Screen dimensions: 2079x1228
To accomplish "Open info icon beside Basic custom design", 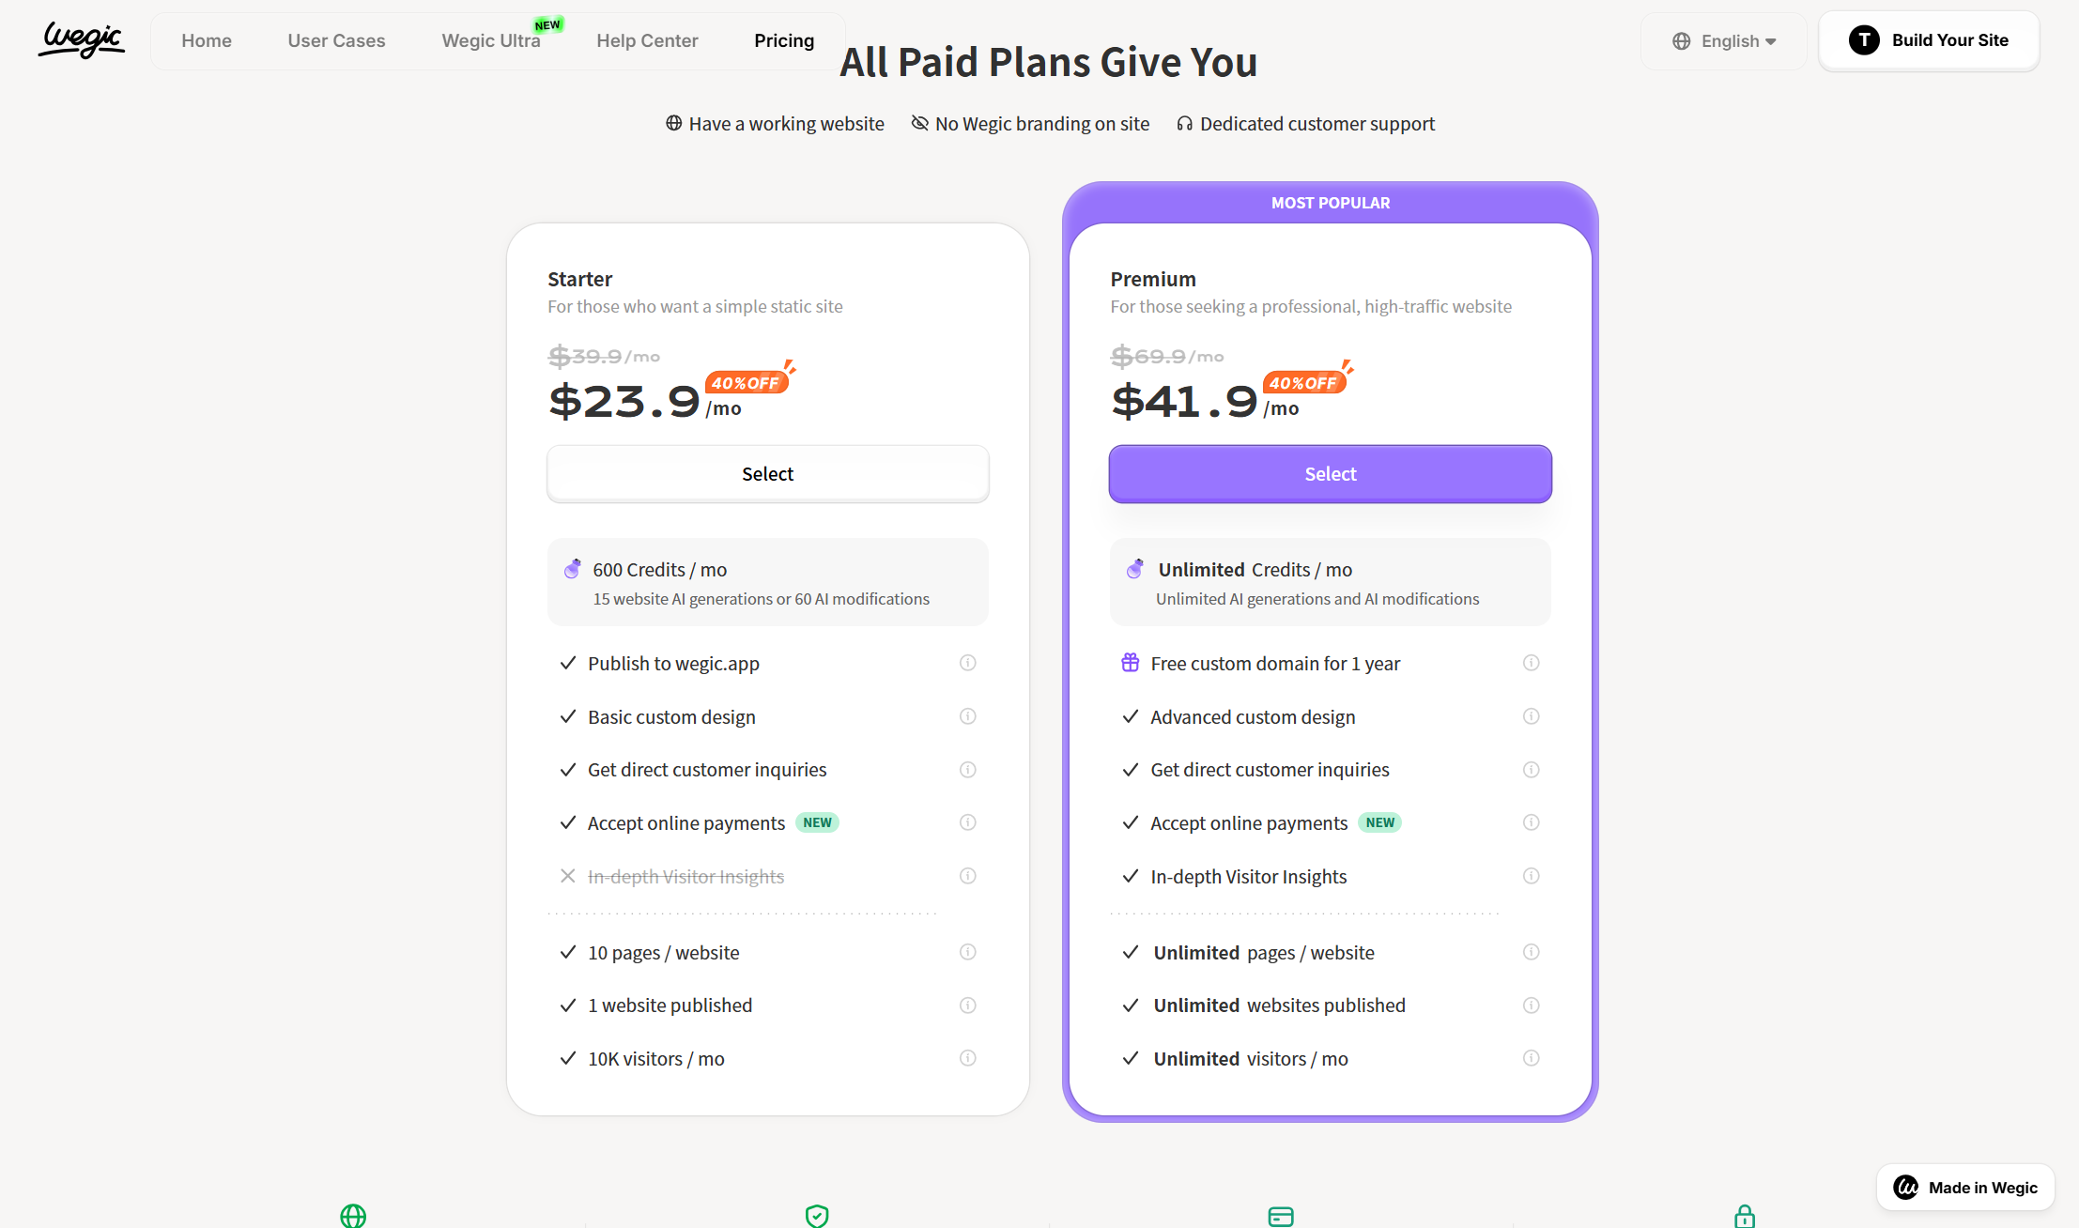I will tap(967, 716).
